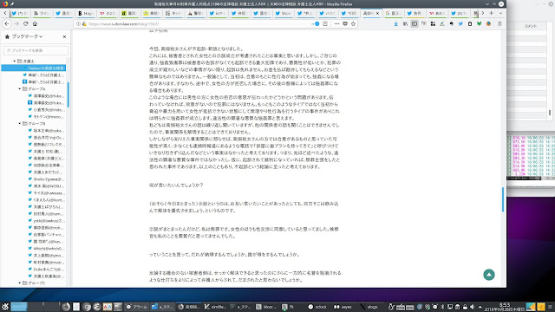Image resolution: width=555 pixels, height=312 pixels.
Task: Collapse the グループB bookmark folder
Action: (x=20, y=123)
